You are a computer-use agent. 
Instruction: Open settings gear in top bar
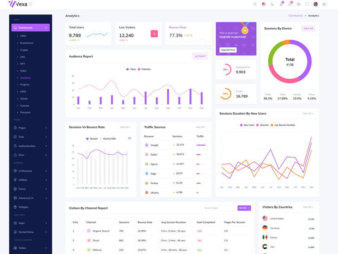[x=324, y=4]
